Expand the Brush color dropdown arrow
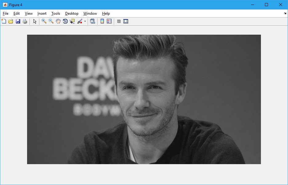This screenshot has width=288, height=185. 85,21
